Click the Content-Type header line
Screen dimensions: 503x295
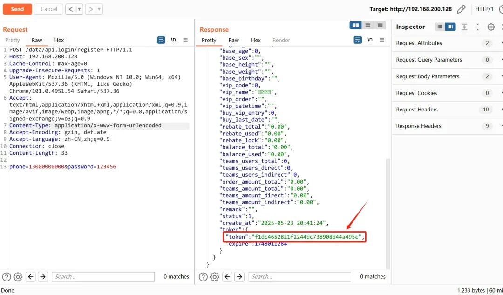85,125
